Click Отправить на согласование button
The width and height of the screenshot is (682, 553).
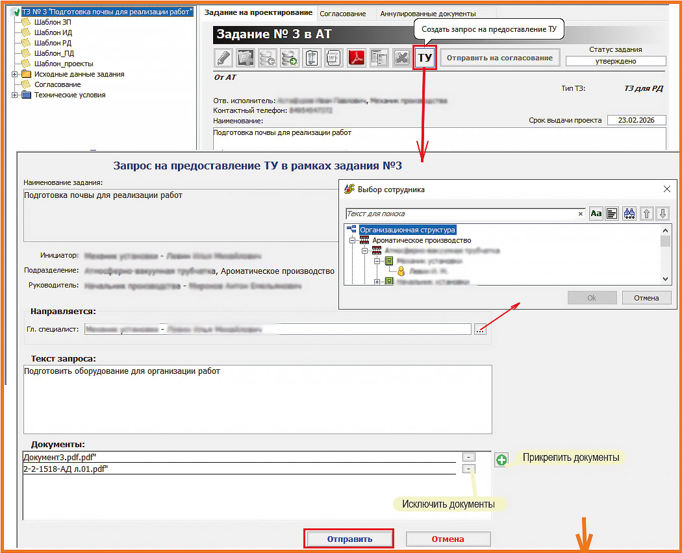tap(499, 58)
